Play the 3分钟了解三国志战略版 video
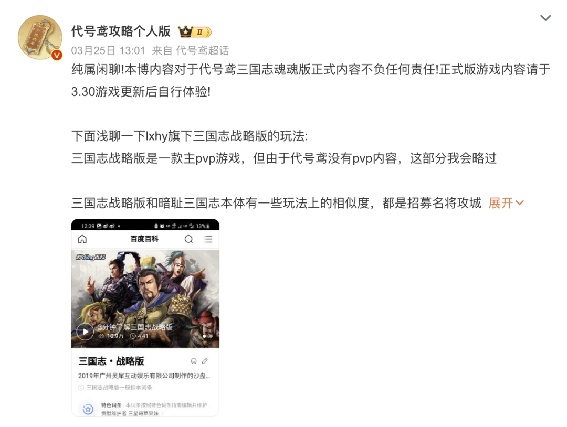Image resolution: width=567 pixels, height=427 pixels. (x=86, y=332)
